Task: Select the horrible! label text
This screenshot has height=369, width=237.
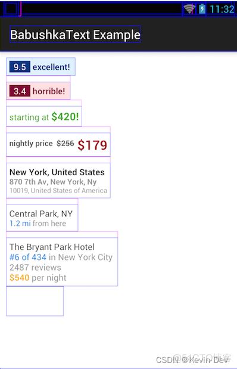Action: (x=49, y=91)
